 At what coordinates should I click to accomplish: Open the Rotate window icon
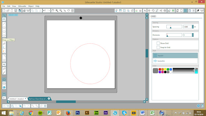(x=153, y=11)
